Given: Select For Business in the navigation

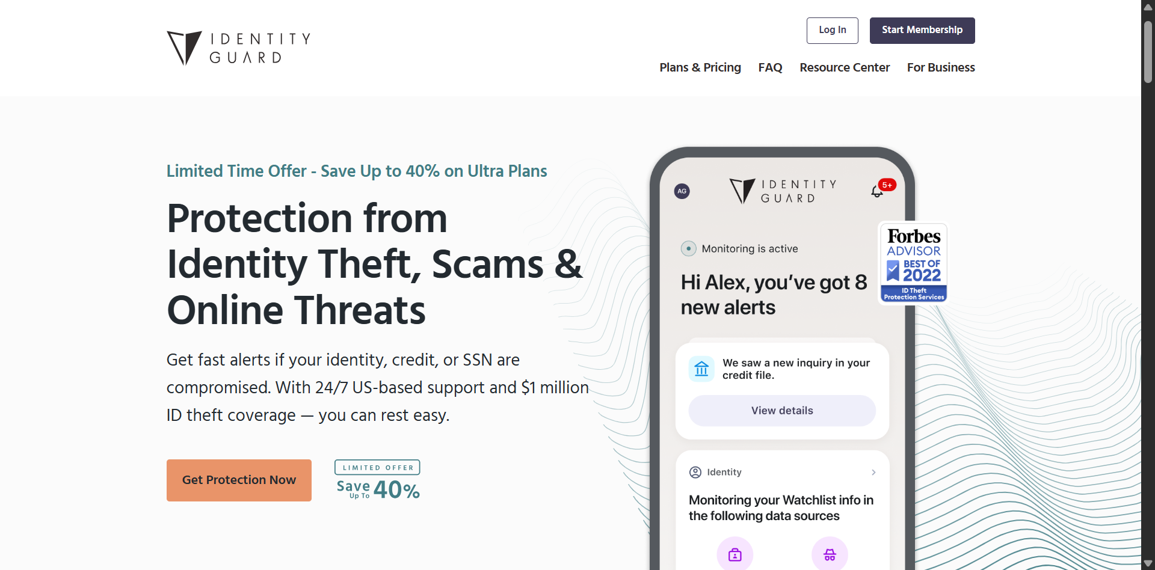Looking at the screenshot, I should (x=941, y=67).
